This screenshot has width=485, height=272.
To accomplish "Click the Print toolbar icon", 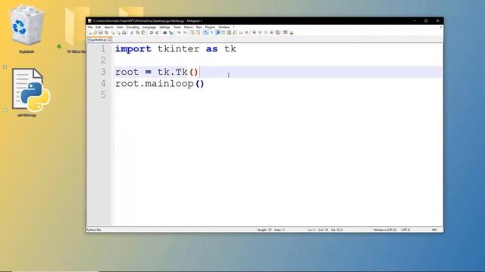I will click(124, 32).
